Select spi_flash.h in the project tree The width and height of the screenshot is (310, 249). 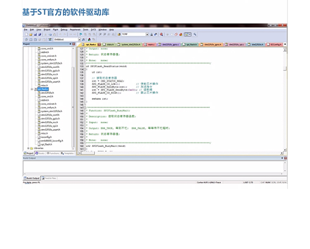(46, 145)
